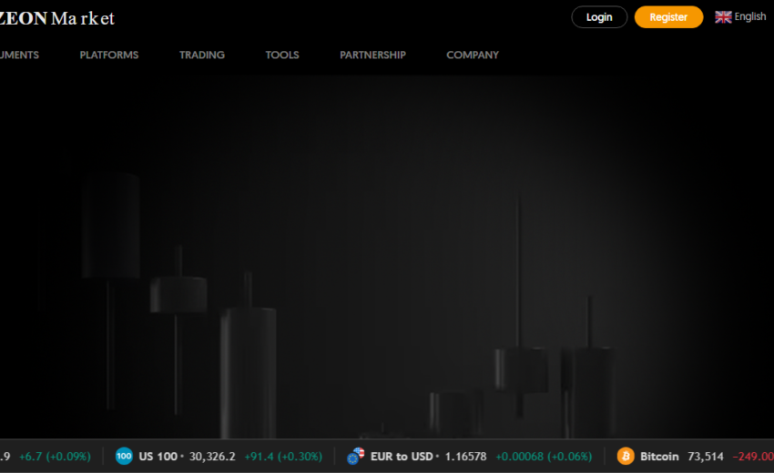Image resolution: width=774 pixels, height=473 pixels.
Task: Click the US 100 price 30,326.2
Action: 212,457
